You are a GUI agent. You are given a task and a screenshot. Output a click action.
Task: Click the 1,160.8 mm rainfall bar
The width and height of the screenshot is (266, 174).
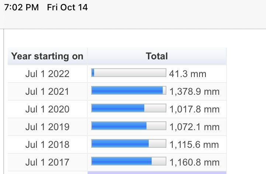pyautogui.click(x=129, y=161)
